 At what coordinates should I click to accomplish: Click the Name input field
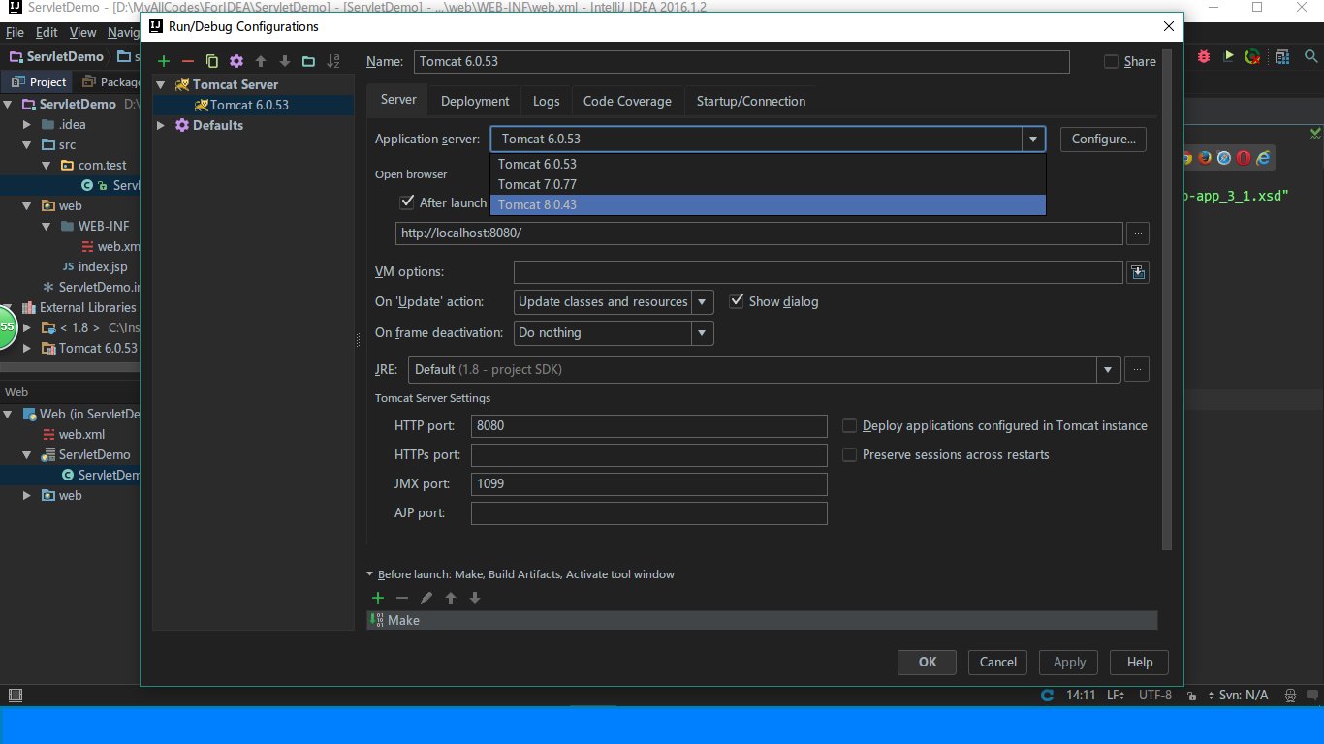pyautogui.click(x=741, y=61)
